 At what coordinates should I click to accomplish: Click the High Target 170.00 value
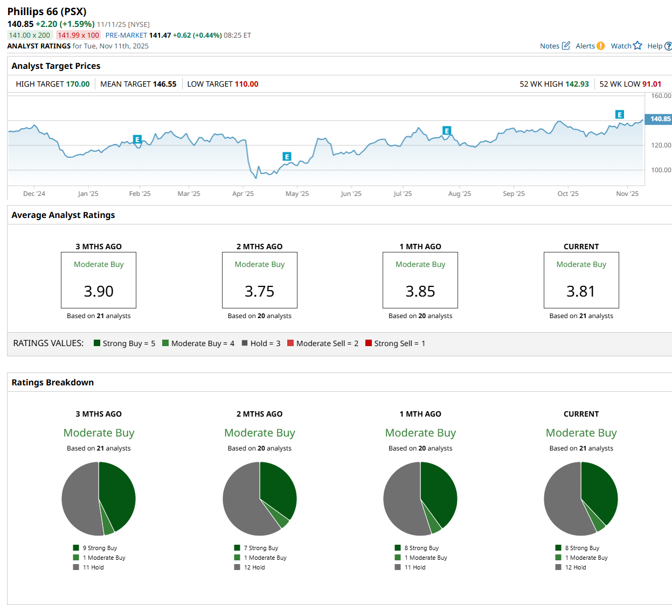tap(78, 84)
